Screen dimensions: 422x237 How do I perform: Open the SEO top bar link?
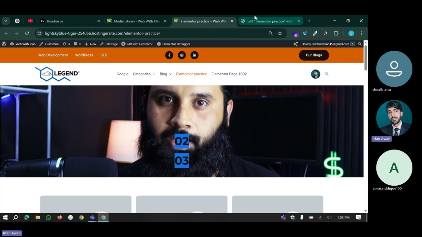coord(104,55)
